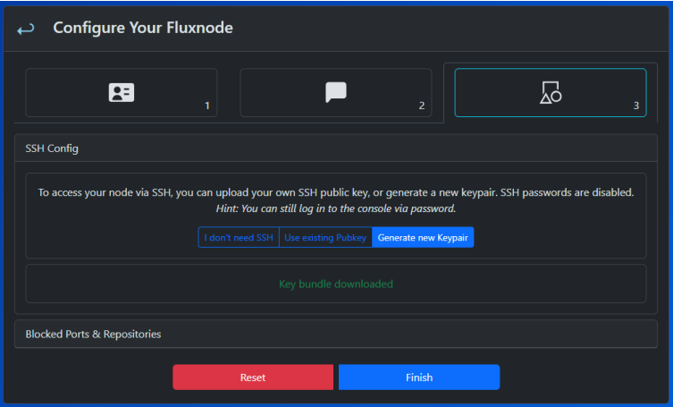Click the number 3 step badge

[635, 106]
